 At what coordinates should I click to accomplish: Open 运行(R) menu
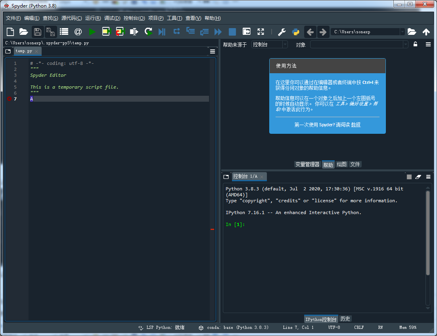(x=93, y=18)
